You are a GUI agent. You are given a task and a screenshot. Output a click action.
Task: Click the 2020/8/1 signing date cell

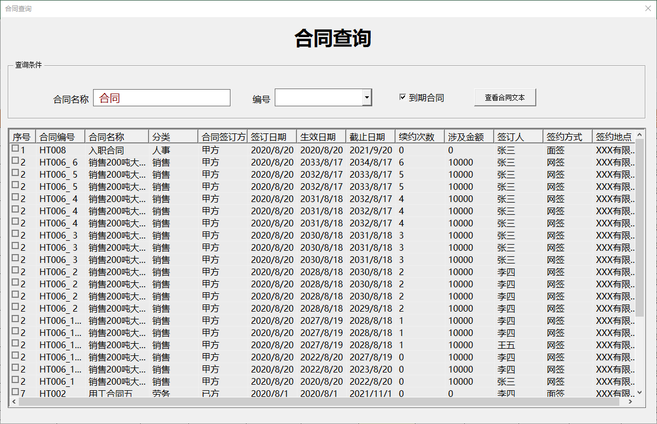(x=270, y=393)
